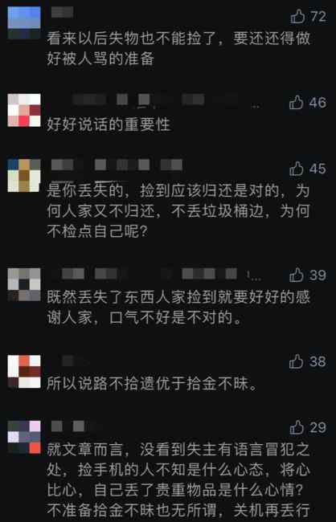Tap the thumbs-up beside 39

(x=297, y=275)
